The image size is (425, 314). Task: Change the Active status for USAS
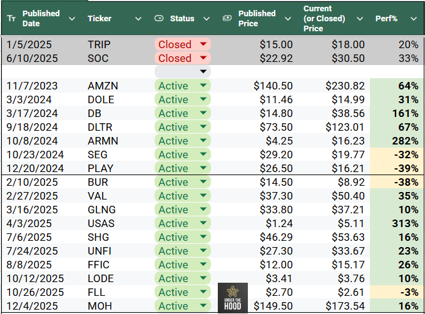183,223
